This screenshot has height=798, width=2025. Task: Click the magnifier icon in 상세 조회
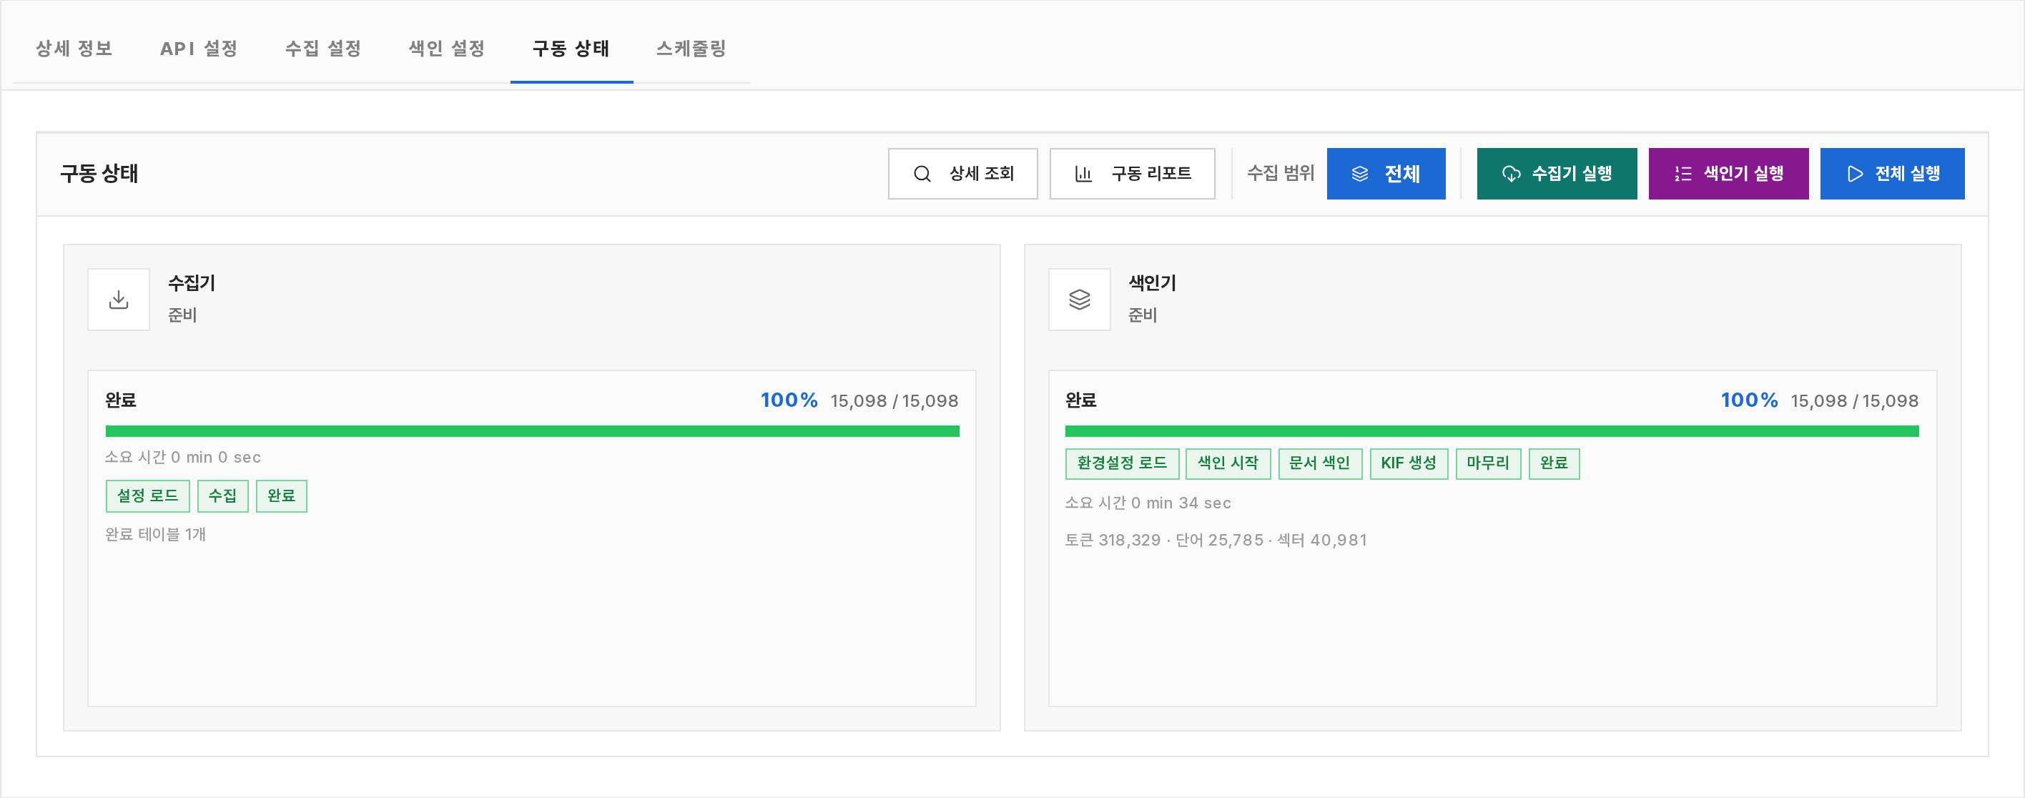point(922,174)
